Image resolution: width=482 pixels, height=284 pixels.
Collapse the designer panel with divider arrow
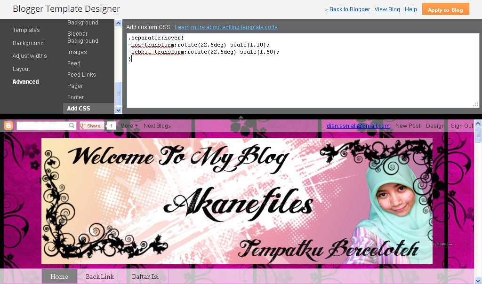(241, 117)
